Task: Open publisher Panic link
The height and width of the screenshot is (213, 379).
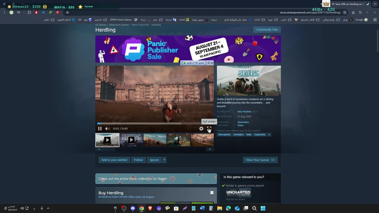Action: 240,125
